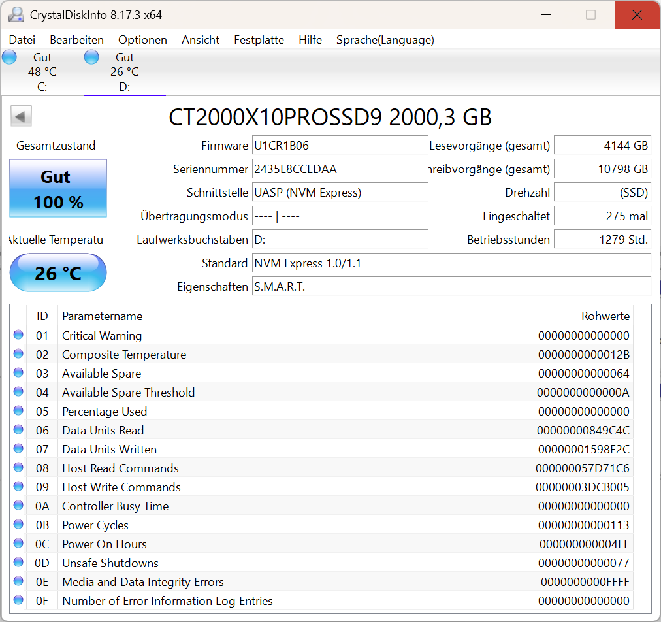Click status orb for Critical Warning row
The image size is (661, 622).
(x=18, y=335)
